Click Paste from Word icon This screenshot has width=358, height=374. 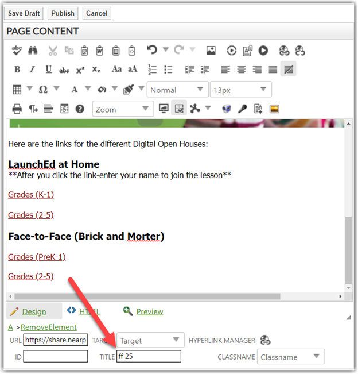pyautogui.click(x=100, y=51)
